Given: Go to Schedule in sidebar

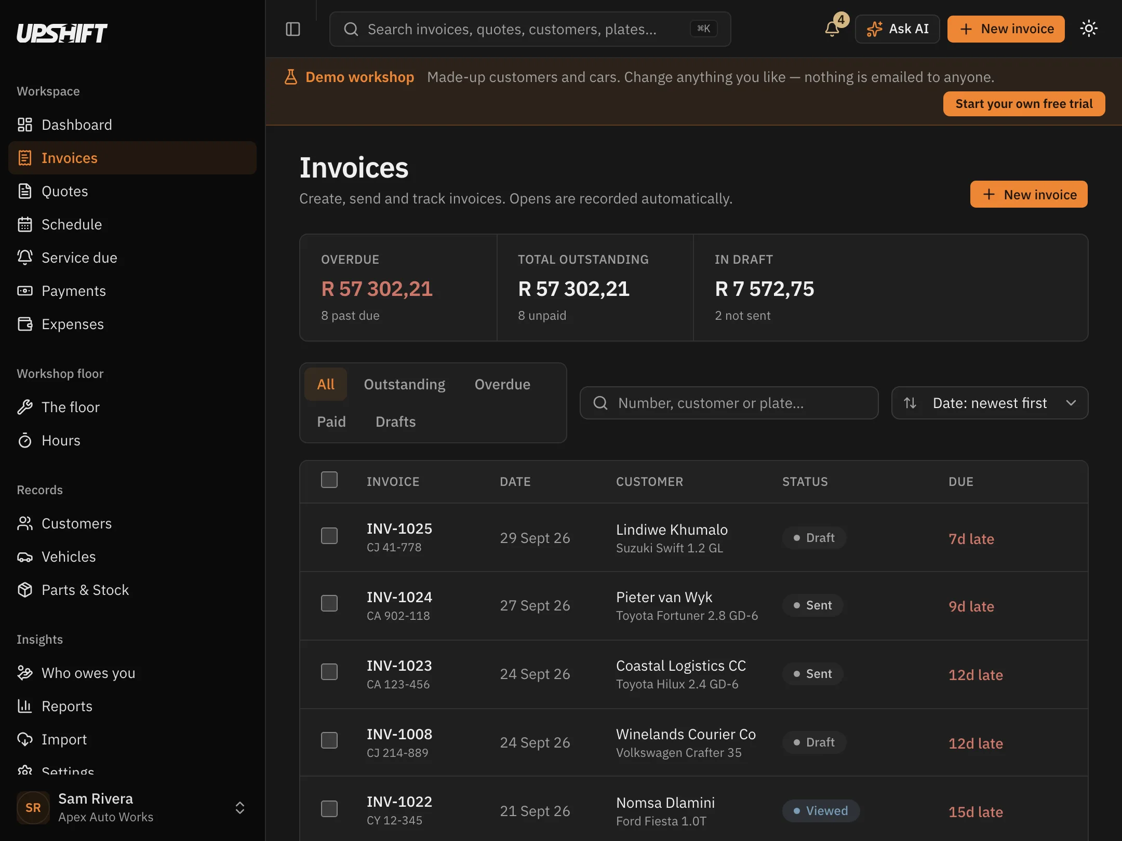Looking at the screenshot, I should tap(132, 224).
